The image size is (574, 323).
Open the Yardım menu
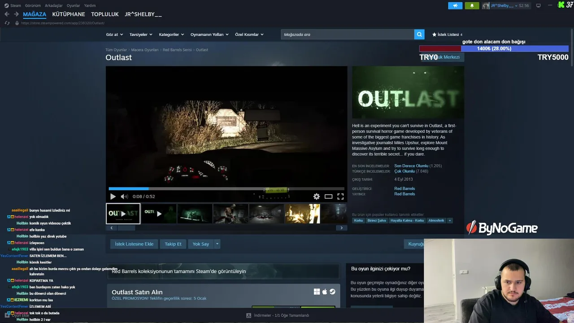(x=90, y=5)
